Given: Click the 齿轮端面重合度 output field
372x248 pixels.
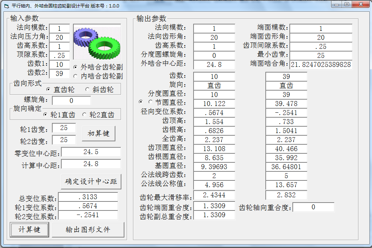Looking at the screenshot, I should pos(214,206).
